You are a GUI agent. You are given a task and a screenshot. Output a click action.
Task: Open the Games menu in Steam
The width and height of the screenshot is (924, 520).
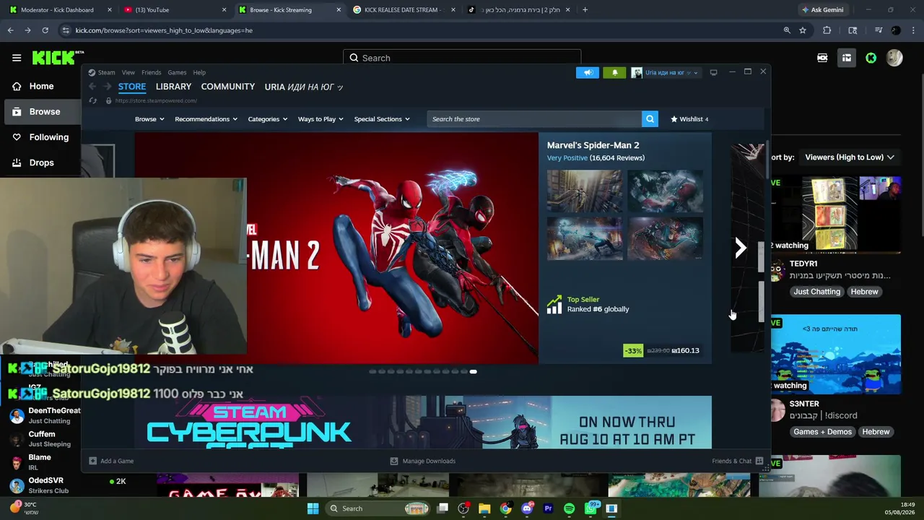pos(177,72)
